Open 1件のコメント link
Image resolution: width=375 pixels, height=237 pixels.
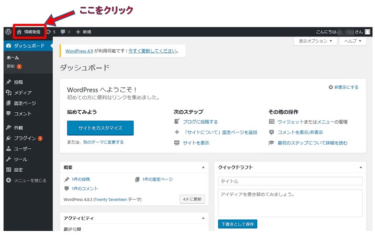tap(85, 189)
